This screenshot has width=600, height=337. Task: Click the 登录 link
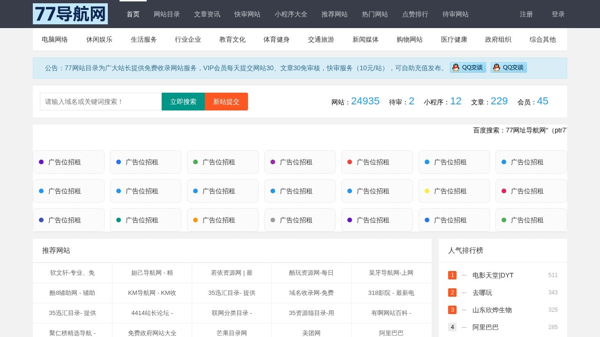[558, 14]
